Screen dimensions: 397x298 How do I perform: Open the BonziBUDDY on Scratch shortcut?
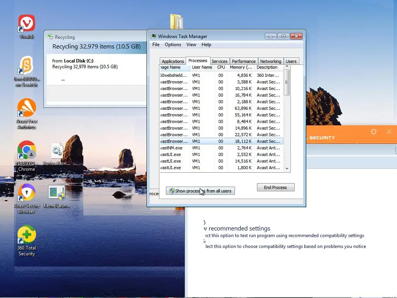[x=27, y=71]
